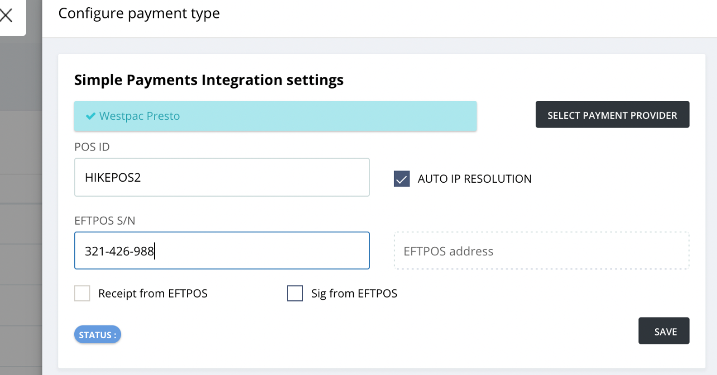Click the EFTPOS address field
This screenshot has height=375, width=717.
[541, 251]
